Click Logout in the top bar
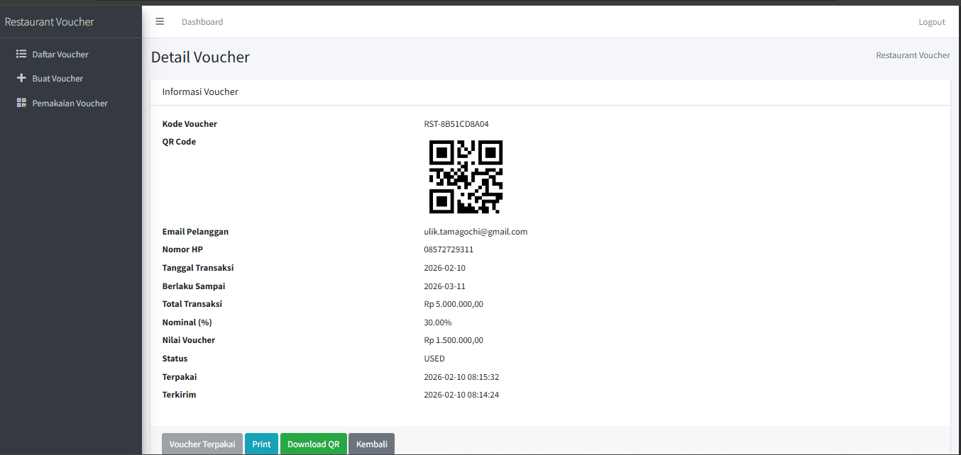Viewport: 961px width, 455px height. [931, 21]
